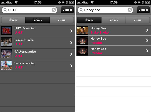Tap battery indicator in right status bar
Image resolution: width=151 pixels, height=112 pixels.
(x=148, y=2)
